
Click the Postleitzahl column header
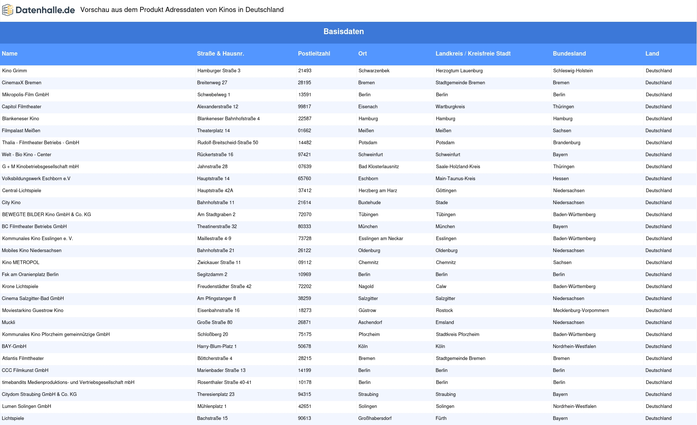[314, 53]
